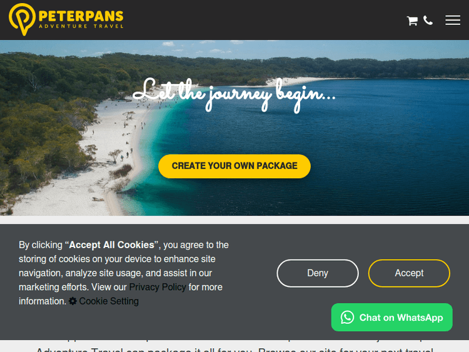469x352 pixels.
Task: Deny cookies in the consent banner
Action: click(317, 273)
